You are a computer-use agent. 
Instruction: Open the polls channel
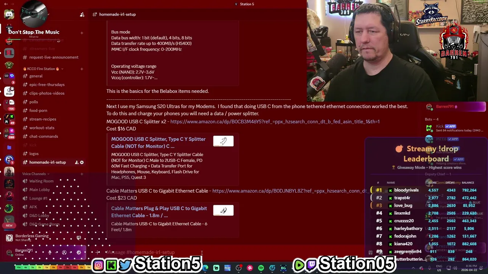coord(53,102)
